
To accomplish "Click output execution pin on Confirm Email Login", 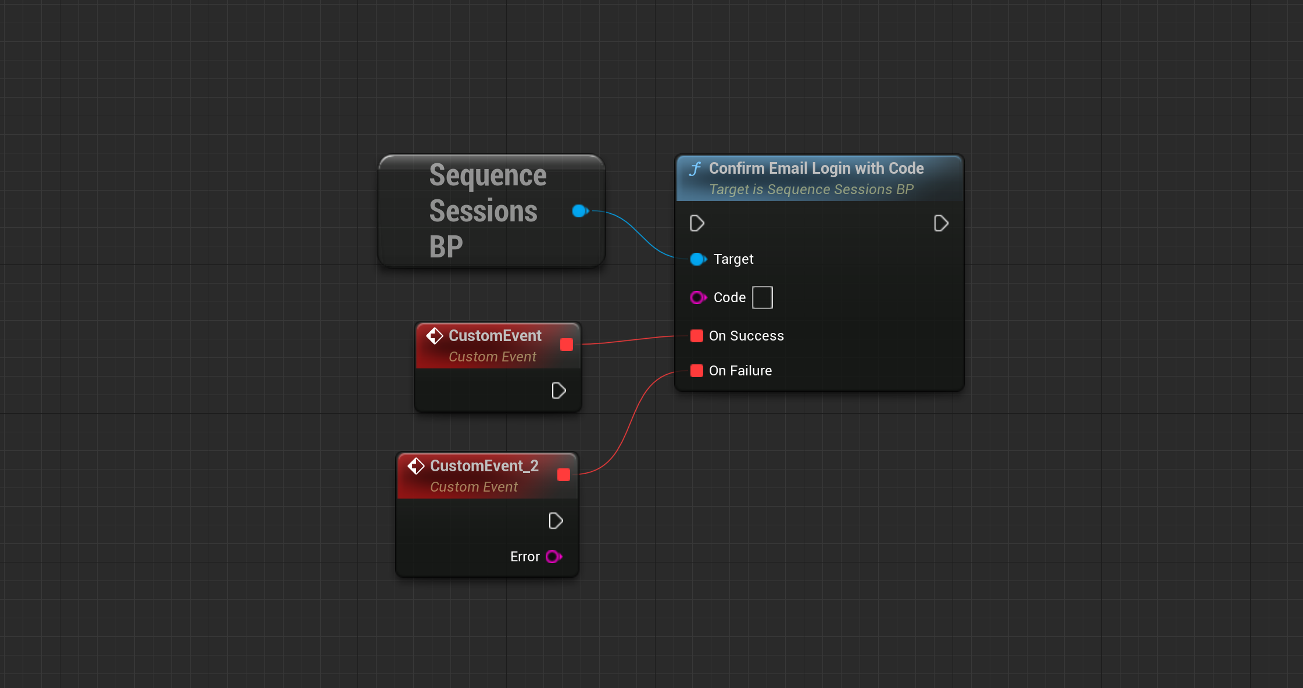I will [x=941, y=223].
